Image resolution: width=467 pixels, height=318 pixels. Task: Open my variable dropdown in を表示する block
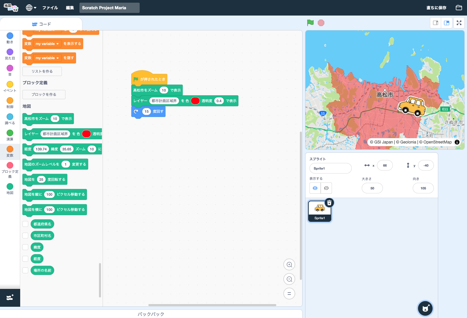47,44
